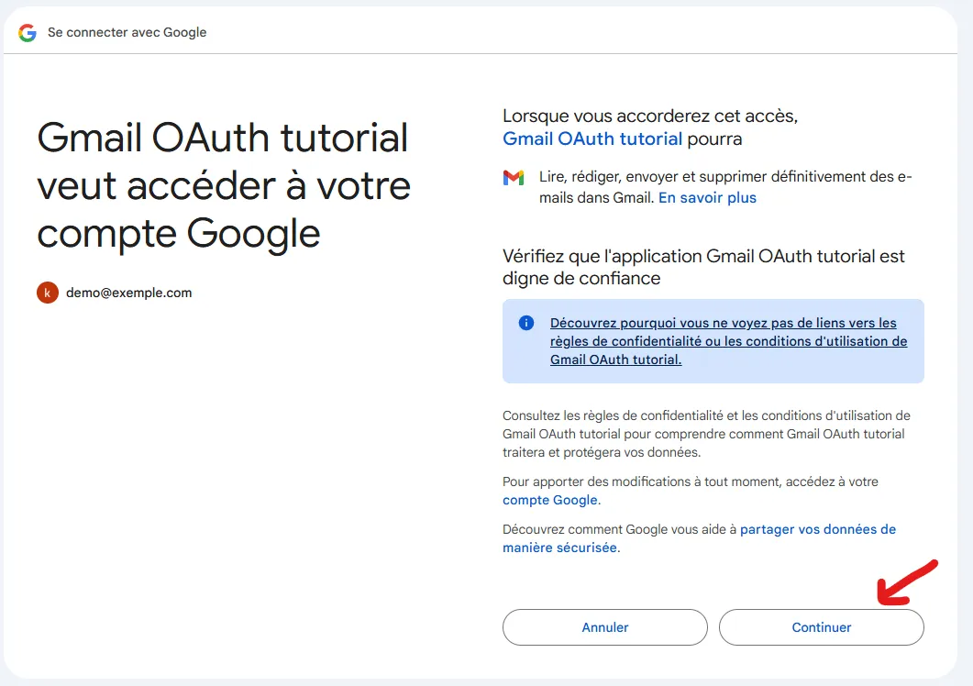Click the account avatar with letter k
Screen dimensions: 973x686
pos(48,293)
